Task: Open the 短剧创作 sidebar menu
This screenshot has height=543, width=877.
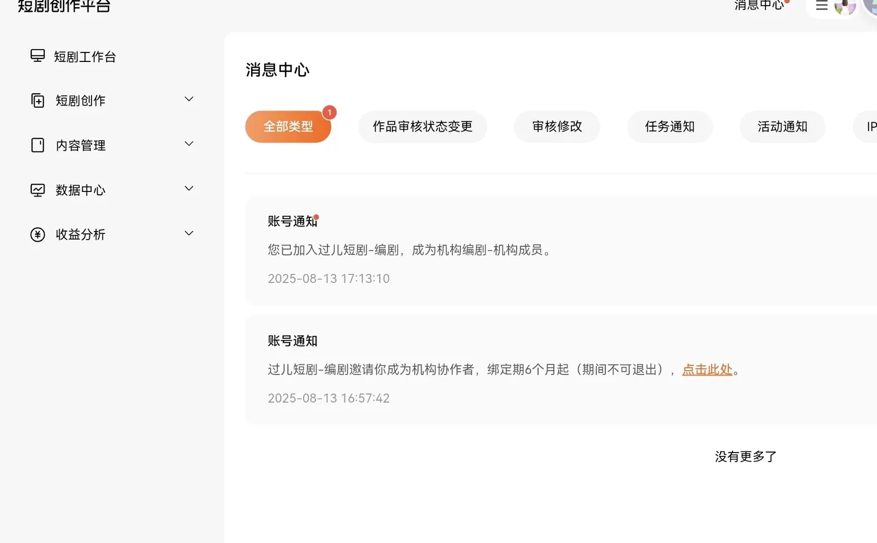Action: click(x=80, y=100)
